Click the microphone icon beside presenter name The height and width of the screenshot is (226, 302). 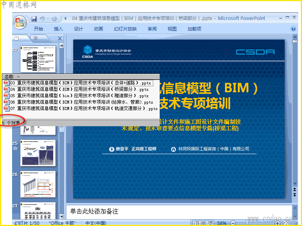click(x=111, y=149)
